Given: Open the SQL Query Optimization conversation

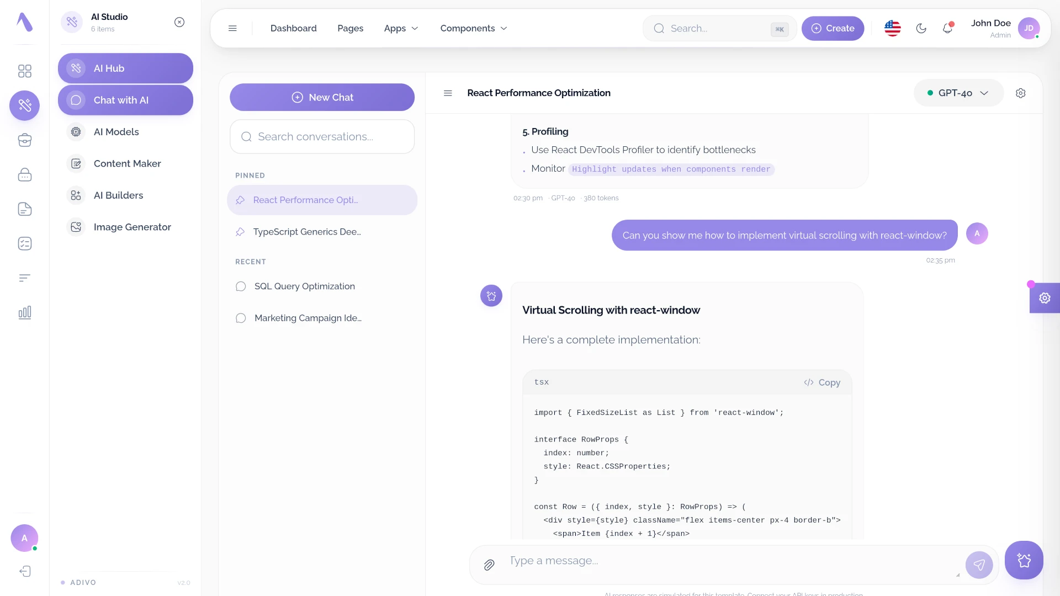Looking at the screenshot, I should click(322, 286).
